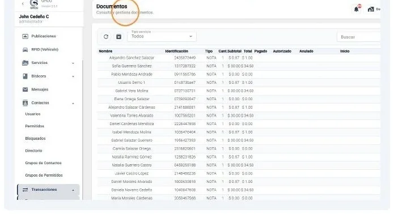Open Directorio under Contactos
394x214 pixels.
click(x=33, y=151)
